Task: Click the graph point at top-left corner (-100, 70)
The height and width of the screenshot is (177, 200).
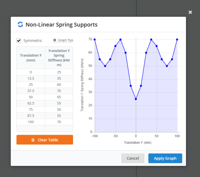Action: (x=95, y=39)
